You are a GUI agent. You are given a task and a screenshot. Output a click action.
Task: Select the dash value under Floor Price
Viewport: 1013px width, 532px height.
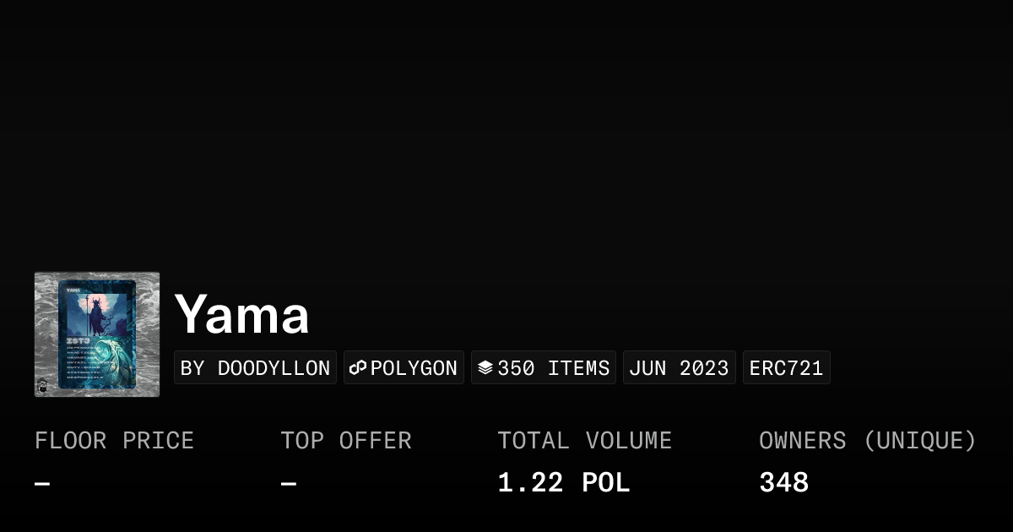[x=42, y=484]
